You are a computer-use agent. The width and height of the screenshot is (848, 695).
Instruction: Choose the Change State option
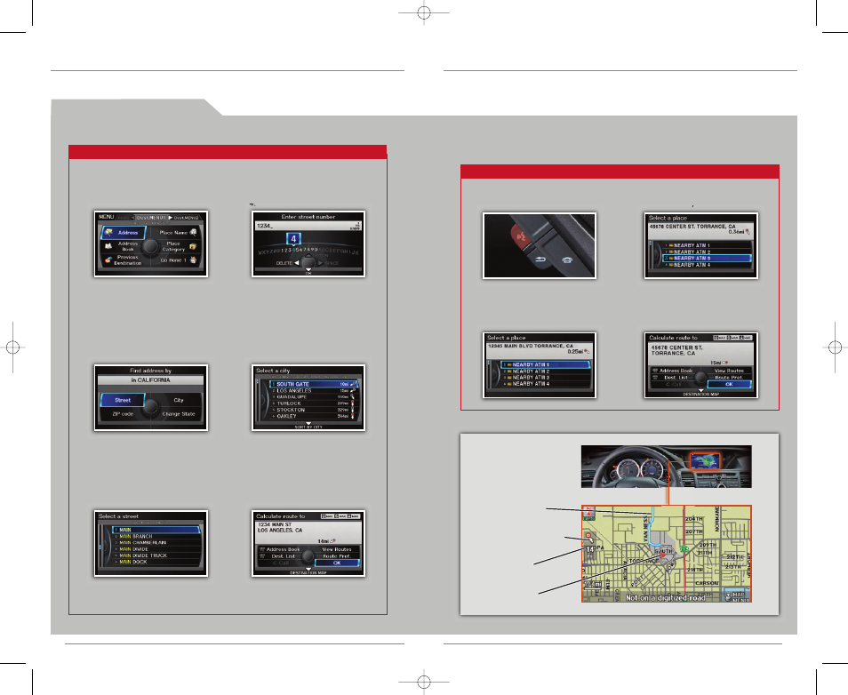tap(179, 414)
